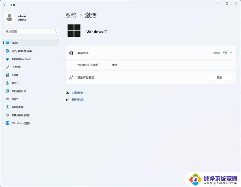This screenshot has width=241, height=187.
Task: Select the 系统 monitor icon in sidebar
Action: click(8, 43)
